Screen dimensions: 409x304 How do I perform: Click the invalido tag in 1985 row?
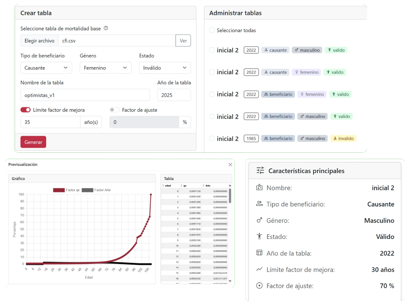pyautogui.click(x=343, y=138)
